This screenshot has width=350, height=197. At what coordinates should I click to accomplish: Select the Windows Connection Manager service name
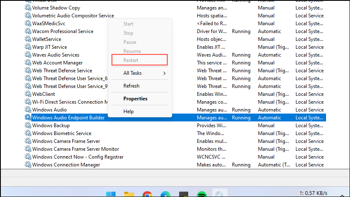[66, 165]
